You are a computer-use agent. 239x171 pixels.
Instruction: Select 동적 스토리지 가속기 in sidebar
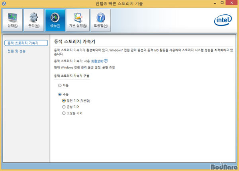point(26,43)
